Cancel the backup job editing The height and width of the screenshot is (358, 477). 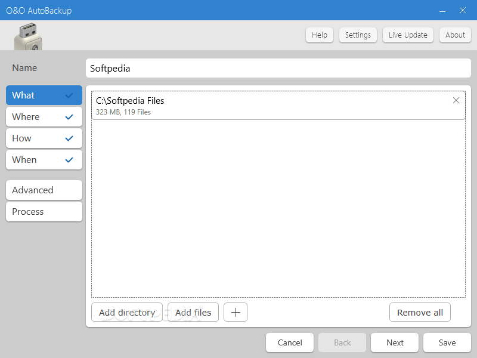tap(290, 342)
